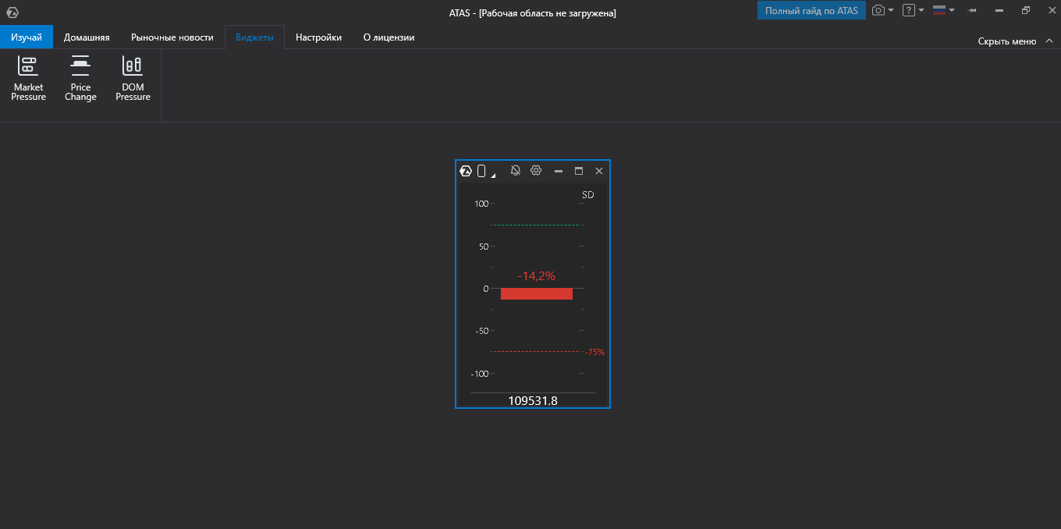
Task: Open the Настройки tab
Action: click(x=318, y=37)
